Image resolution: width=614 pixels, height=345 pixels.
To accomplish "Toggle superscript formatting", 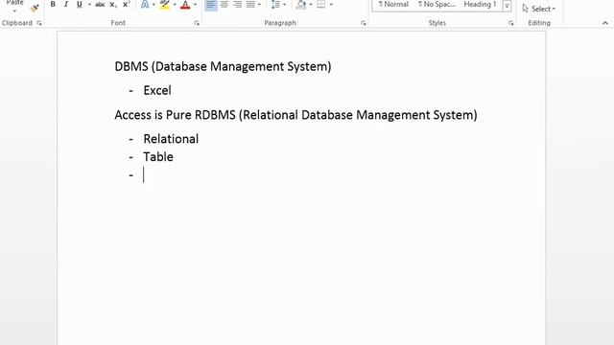I will (126, 4).
